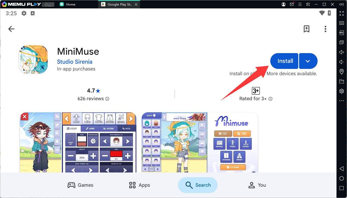
Task: Open the character editor screenshot thumbnail
Action: tap(78, 142)
